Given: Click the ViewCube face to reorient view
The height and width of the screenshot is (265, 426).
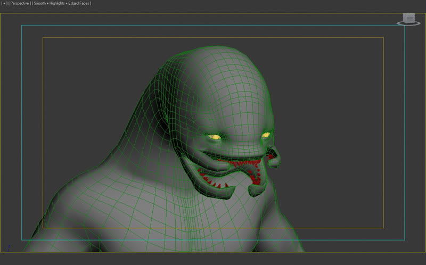Looking at the screenshot, I should pyautogui.click(x=409, y=18).
